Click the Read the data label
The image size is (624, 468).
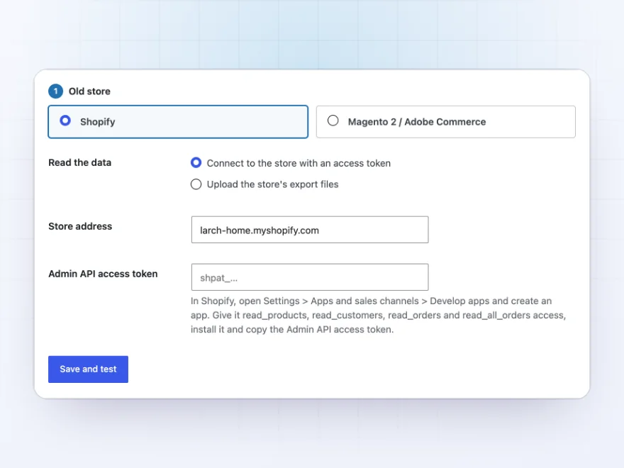[80, 162]
